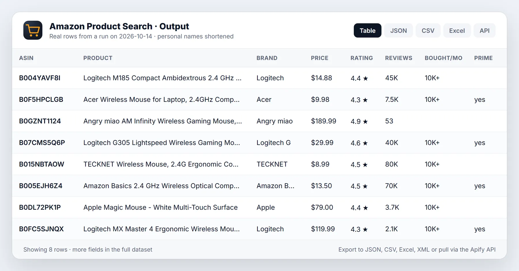The image size is (519, 271).
Task: Click the 2.1K reviews value
Action: pos(392,229)
